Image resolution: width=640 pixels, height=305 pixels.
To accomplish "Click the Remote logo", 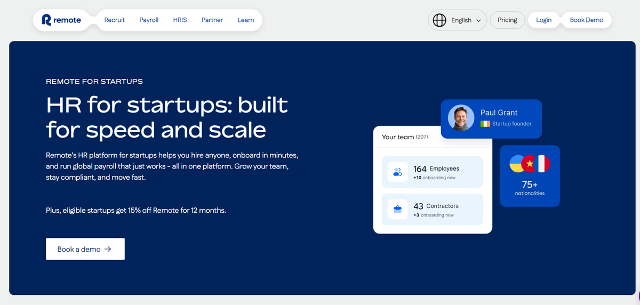I will tap(62, 20).
